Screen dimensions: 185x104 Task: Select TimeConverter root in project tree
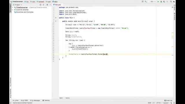(22, 8)
